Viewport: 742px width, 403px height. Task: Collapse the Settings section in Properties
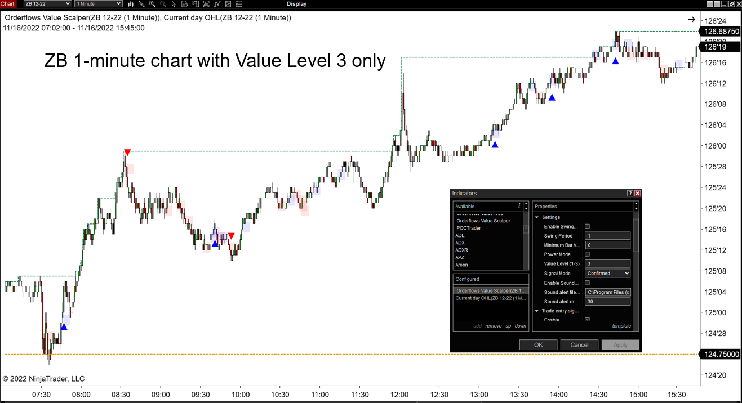click(x=536, y=217)
